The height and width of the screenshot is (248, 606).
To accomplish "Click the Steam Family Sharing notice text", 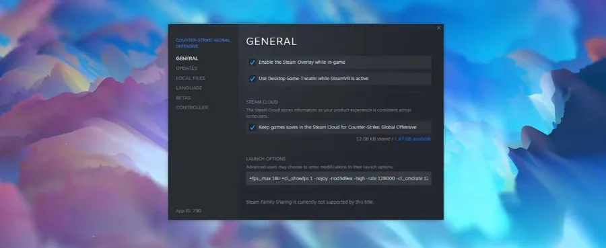I will pyautogui.click(x=310, y=202).
